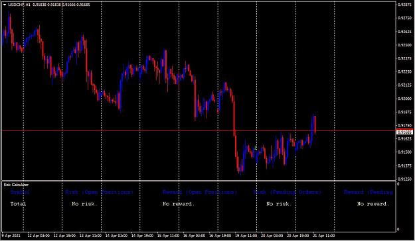Click the 0.91250 price scale label

[x=405, y=179]
